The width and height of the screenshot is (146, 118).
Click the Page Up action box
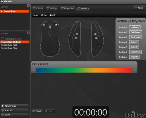pyautogui.click(x=134, y=57)
